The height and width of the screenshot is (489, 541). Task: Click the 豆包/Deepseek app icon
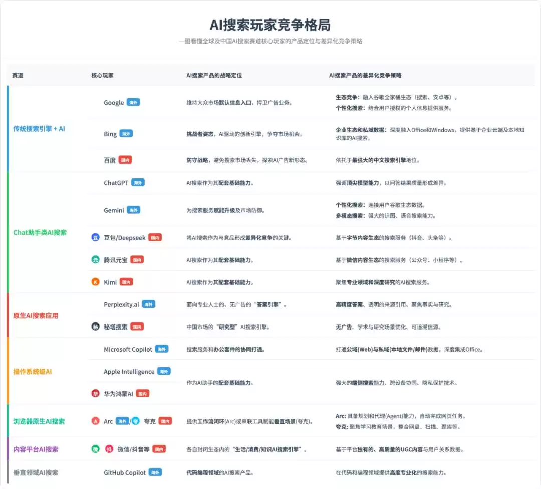(x=95, y=237)
